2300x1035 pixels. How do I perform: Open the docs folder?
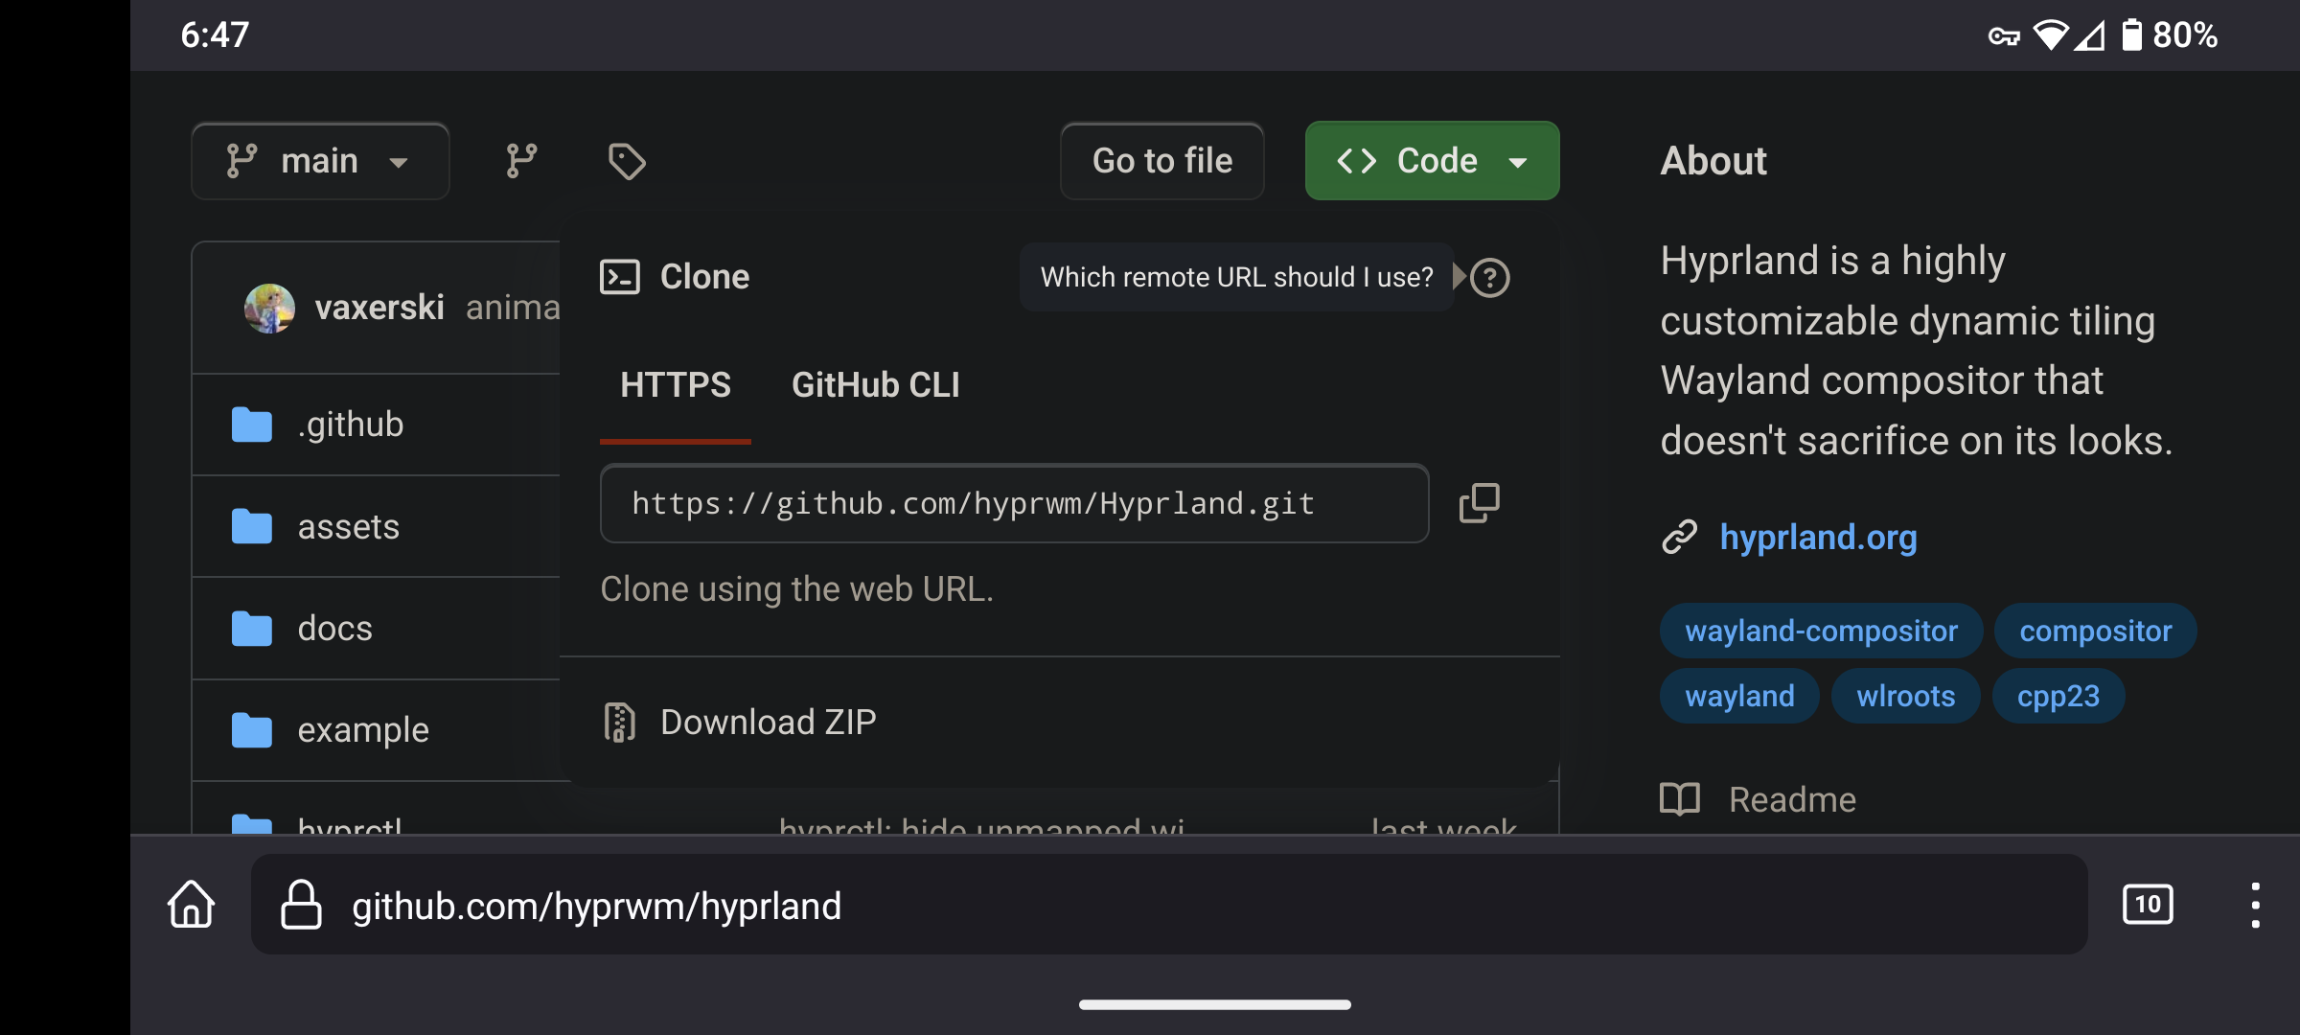click(x=334, y=629)
